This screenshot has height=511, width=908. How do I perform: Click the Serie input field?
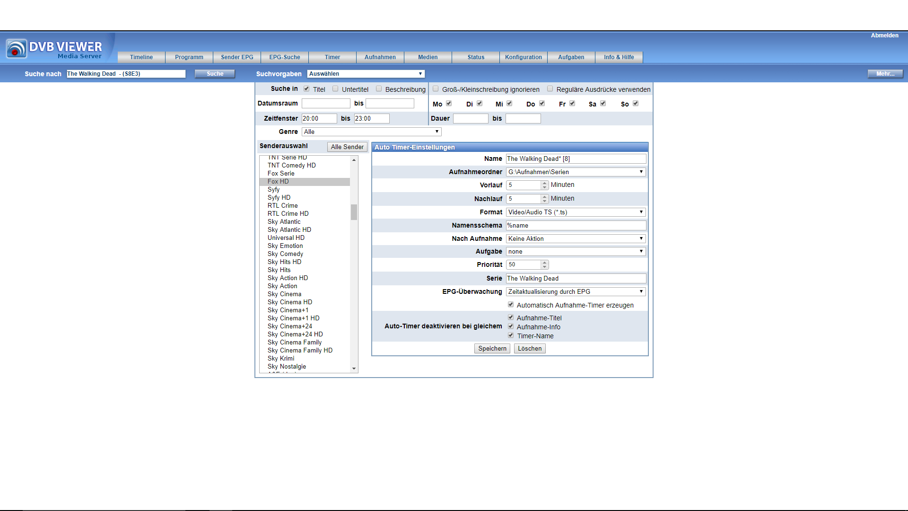[576, 279]
